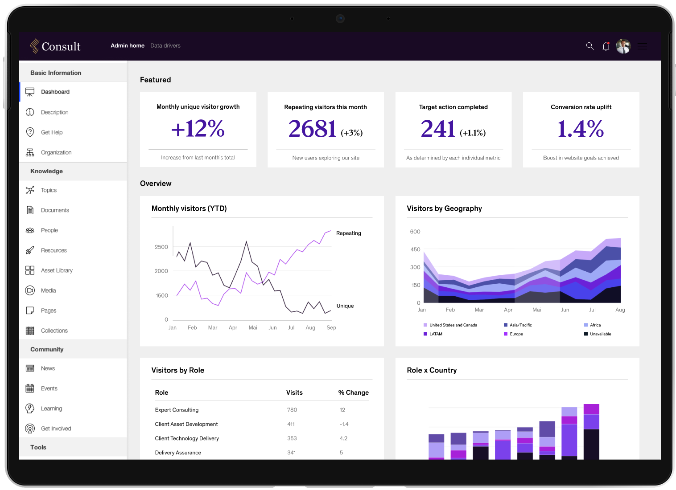The image size is (676, 490).
Task: Open the user profile avatar
Action: pos(623,46)
